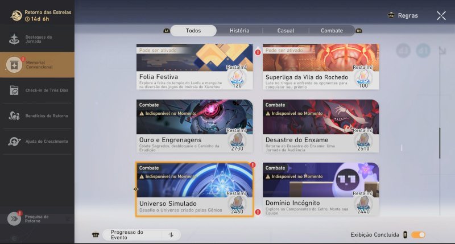This screenshot has height=244, width=455.
Task: Select Destaques da Jornada menu entry
Action: (x=37, y=39)
